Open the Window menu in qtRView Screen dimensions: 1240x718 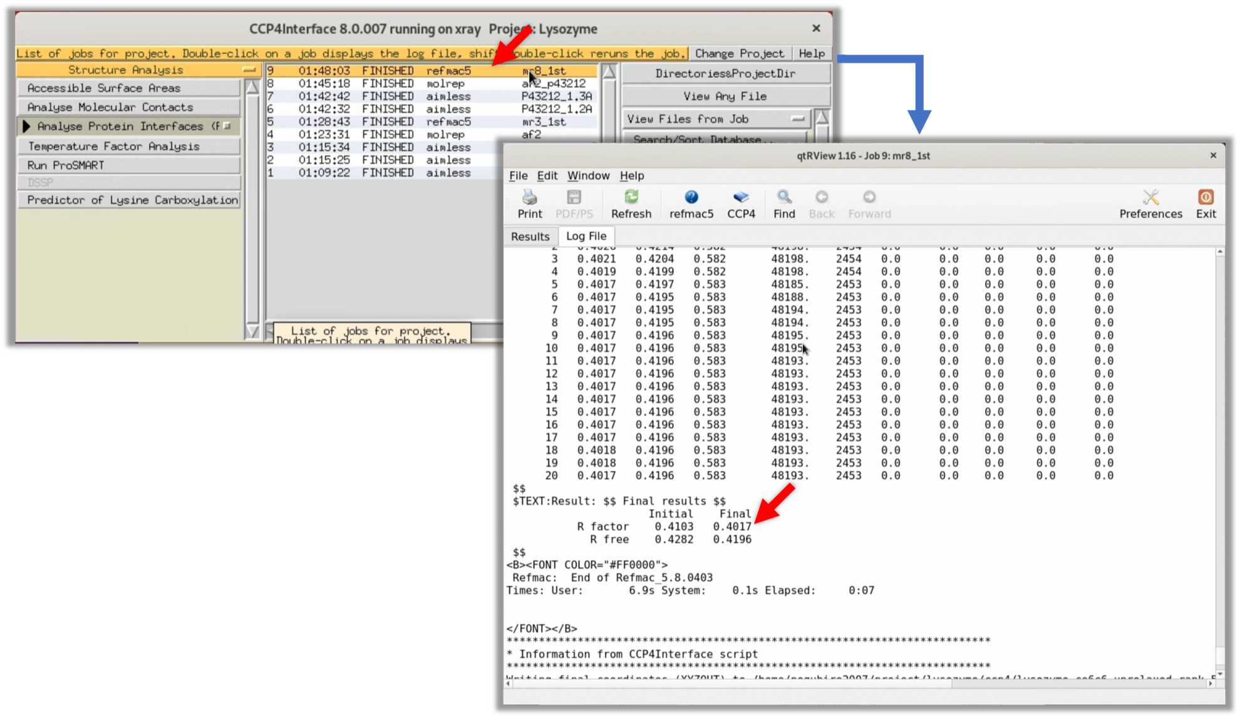[x=588, y=176]
